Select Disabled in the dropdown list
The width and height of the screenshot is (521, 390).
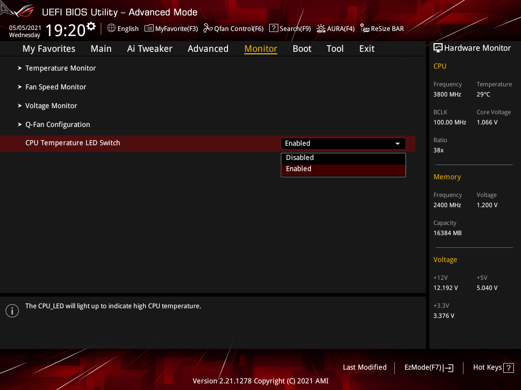[343, 158]
